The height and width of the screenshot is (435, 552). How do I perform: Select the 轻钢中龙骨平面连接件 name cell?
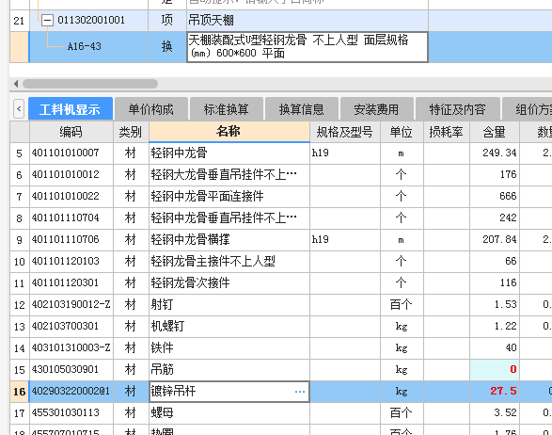(x=229, y=197)
